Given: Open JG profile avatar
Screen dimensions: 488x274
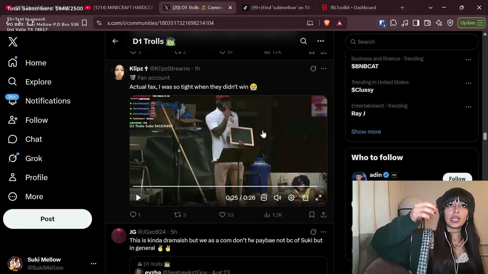Looking at the screenshot, I should click(119, 236).
